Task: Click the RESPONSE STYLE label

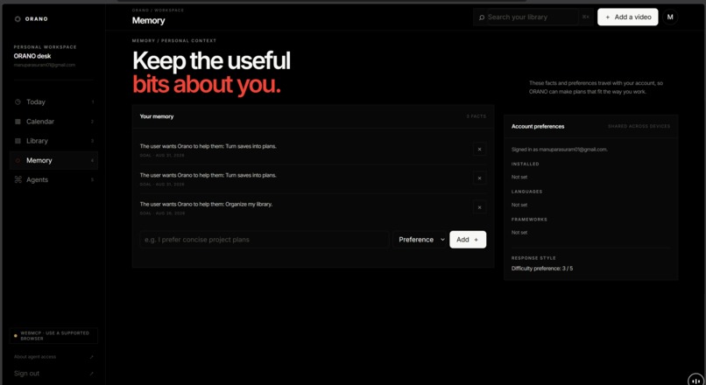Action: coord(533,258)
